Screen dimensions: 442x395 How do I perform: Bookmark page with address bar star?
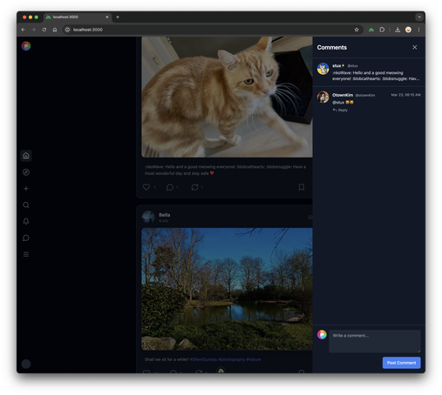[357, 30]
